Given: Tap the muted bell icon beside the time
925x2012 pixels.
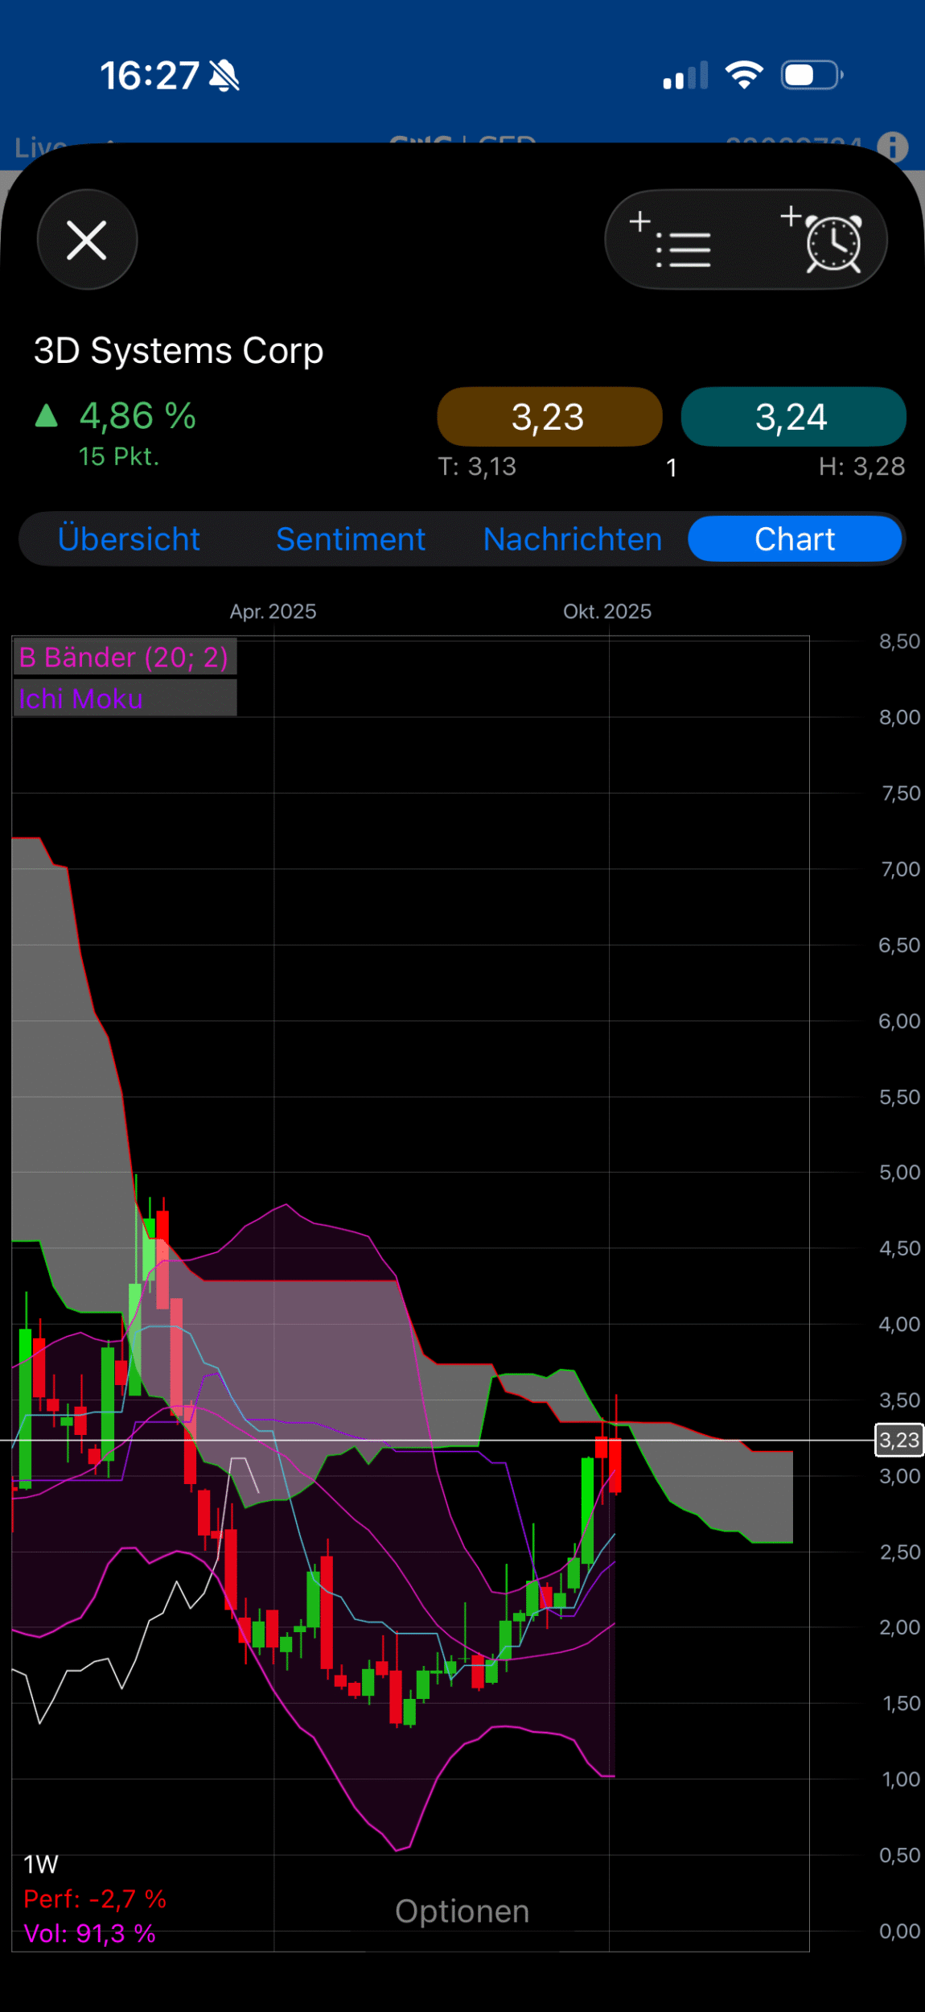Looking at the screenshot, I should click(x=224, y=76).
